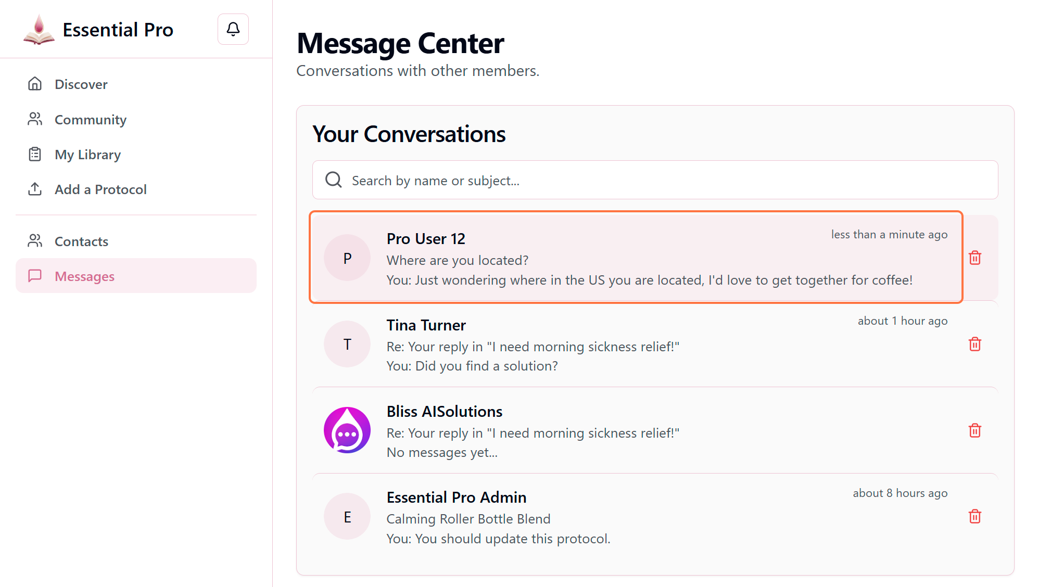The height and width of the screenshot is (587, 1038).
Task: Click the search magnifier icon
Action: coord(333,180)
